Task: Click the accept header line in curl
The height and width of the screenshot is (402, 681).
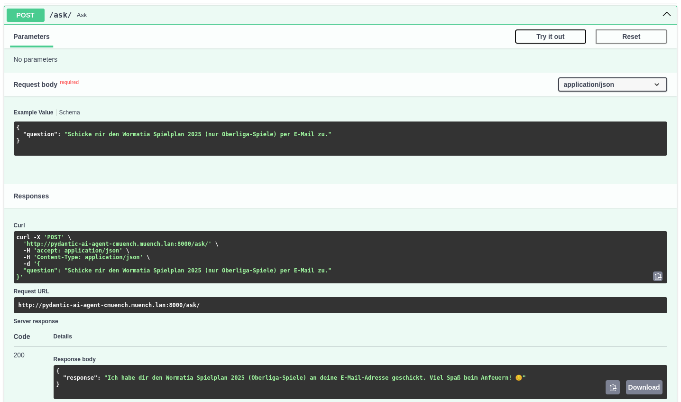Action: 76,251
